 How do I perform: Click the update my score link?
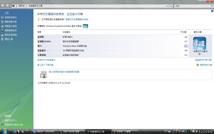tap(206, 65)
